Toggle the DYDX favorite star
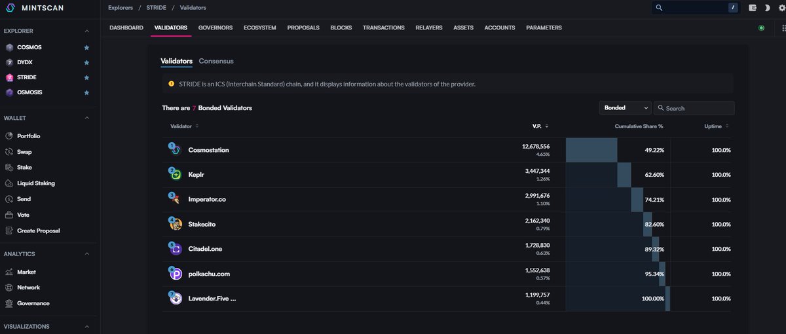 86,63
